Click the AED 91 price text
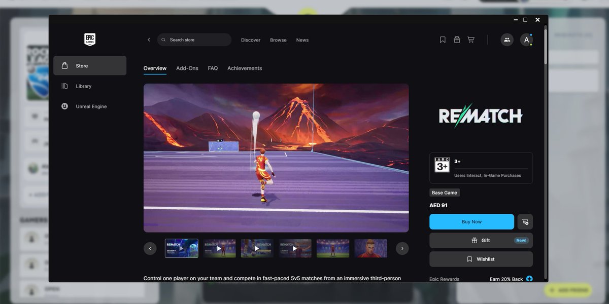609x304 pixels. coord(438,206)
